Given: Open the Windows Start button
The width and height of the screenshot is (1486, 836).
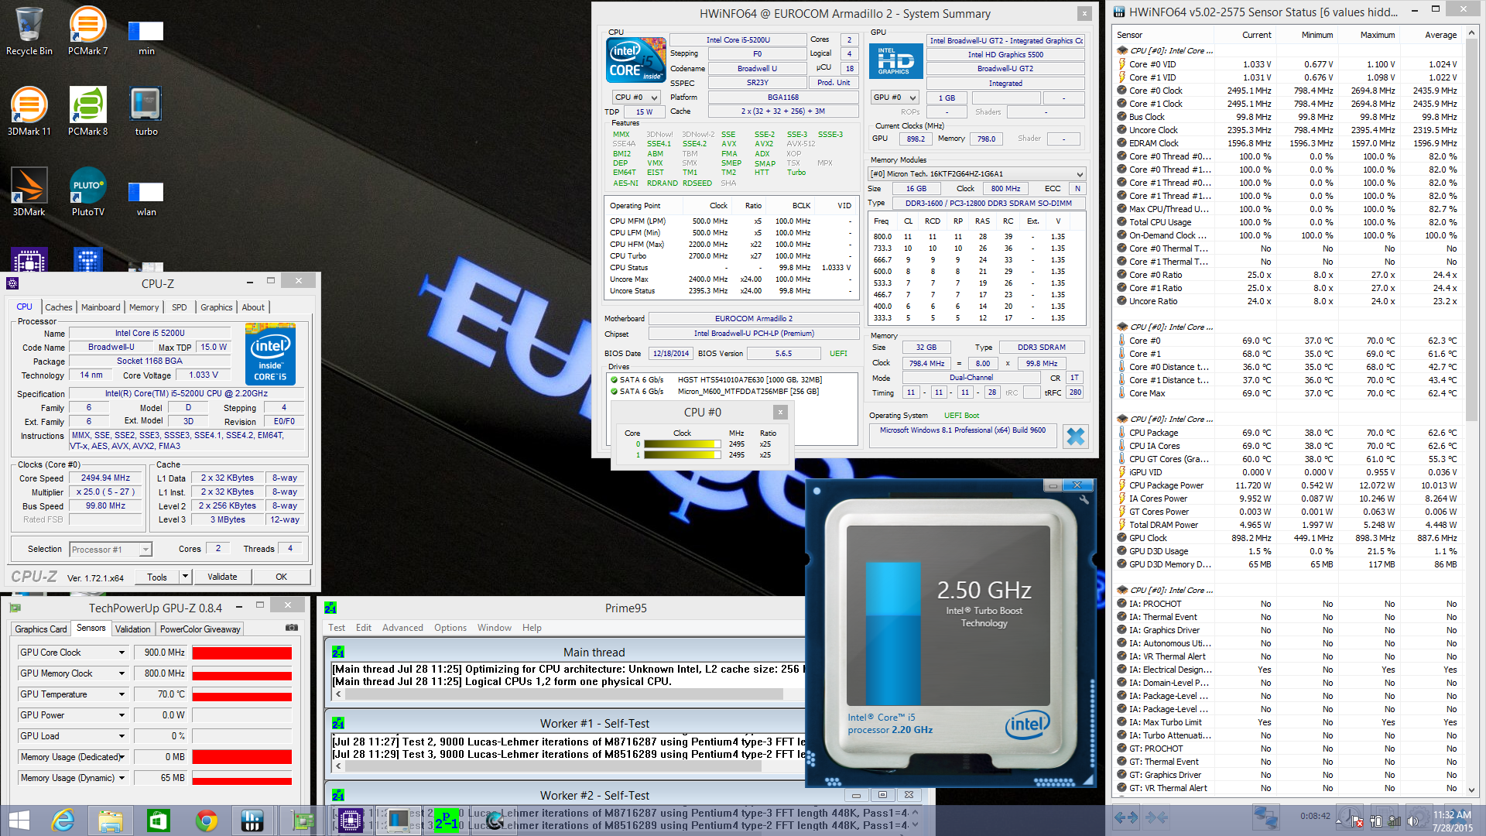Looking at the screenshot, I should pos(19,821).
